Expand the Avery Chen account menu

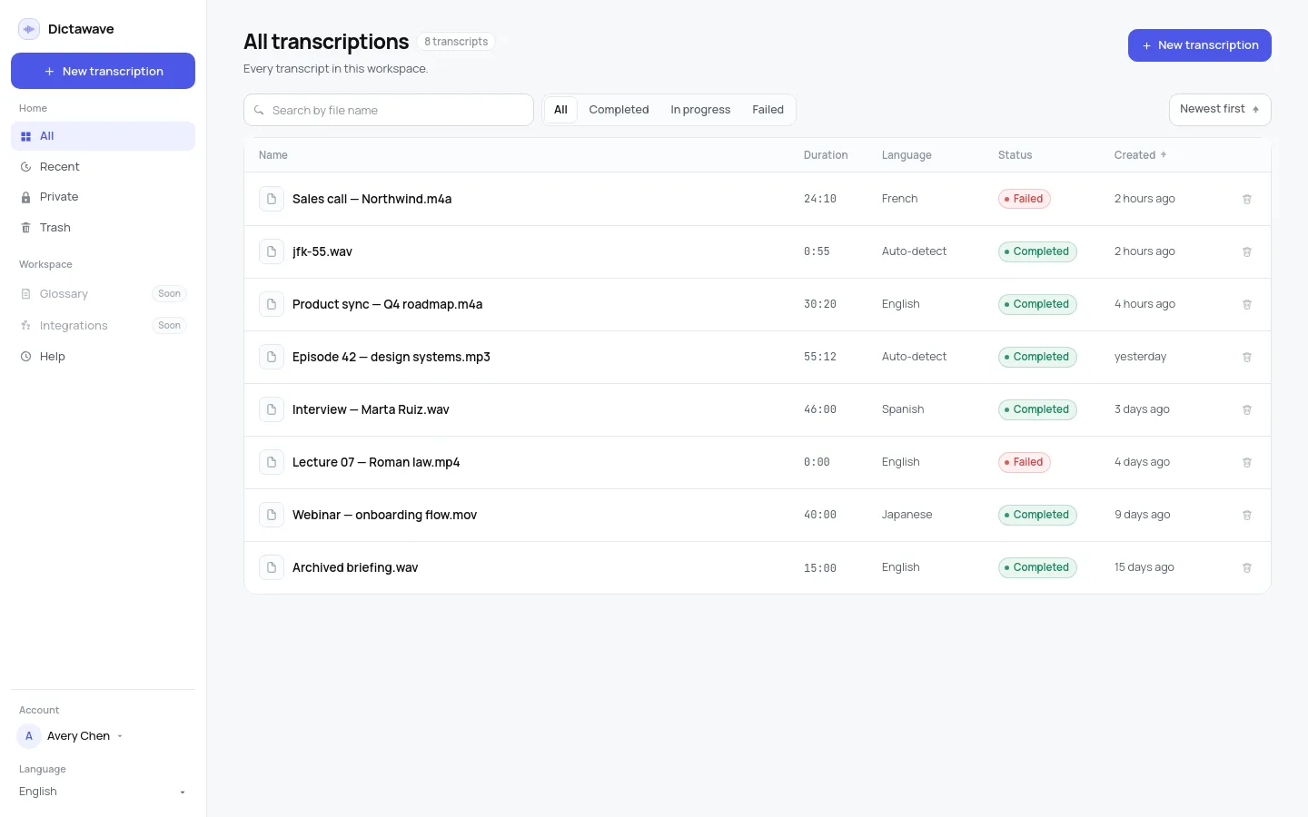pos(71,736)
